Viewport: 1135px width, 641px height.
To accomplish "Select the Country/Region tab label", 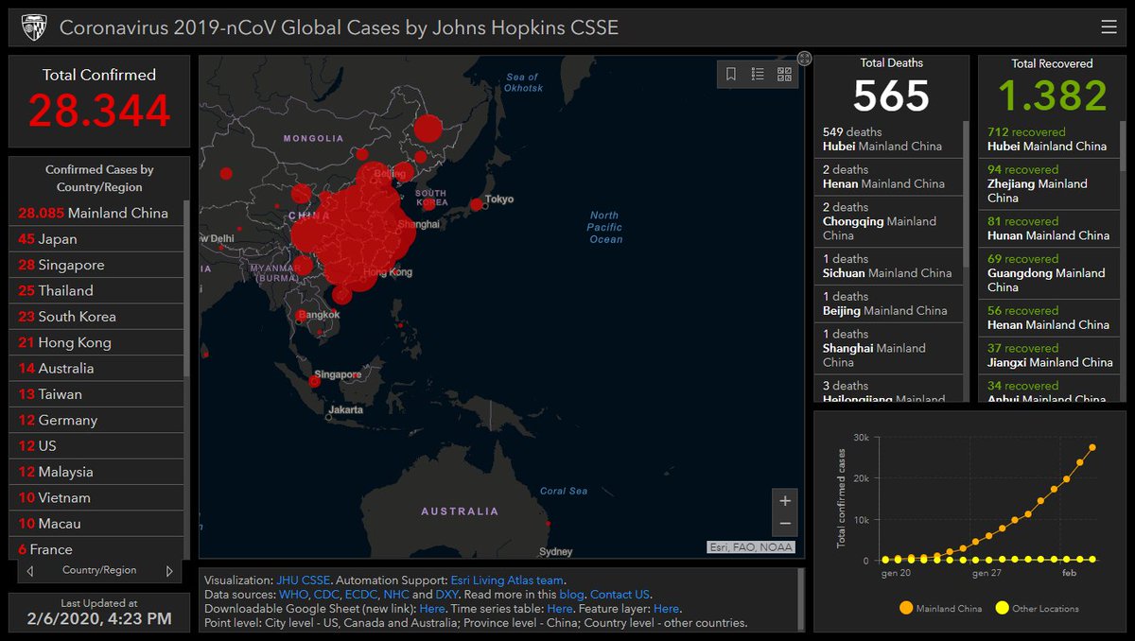I will click(99, 570).
